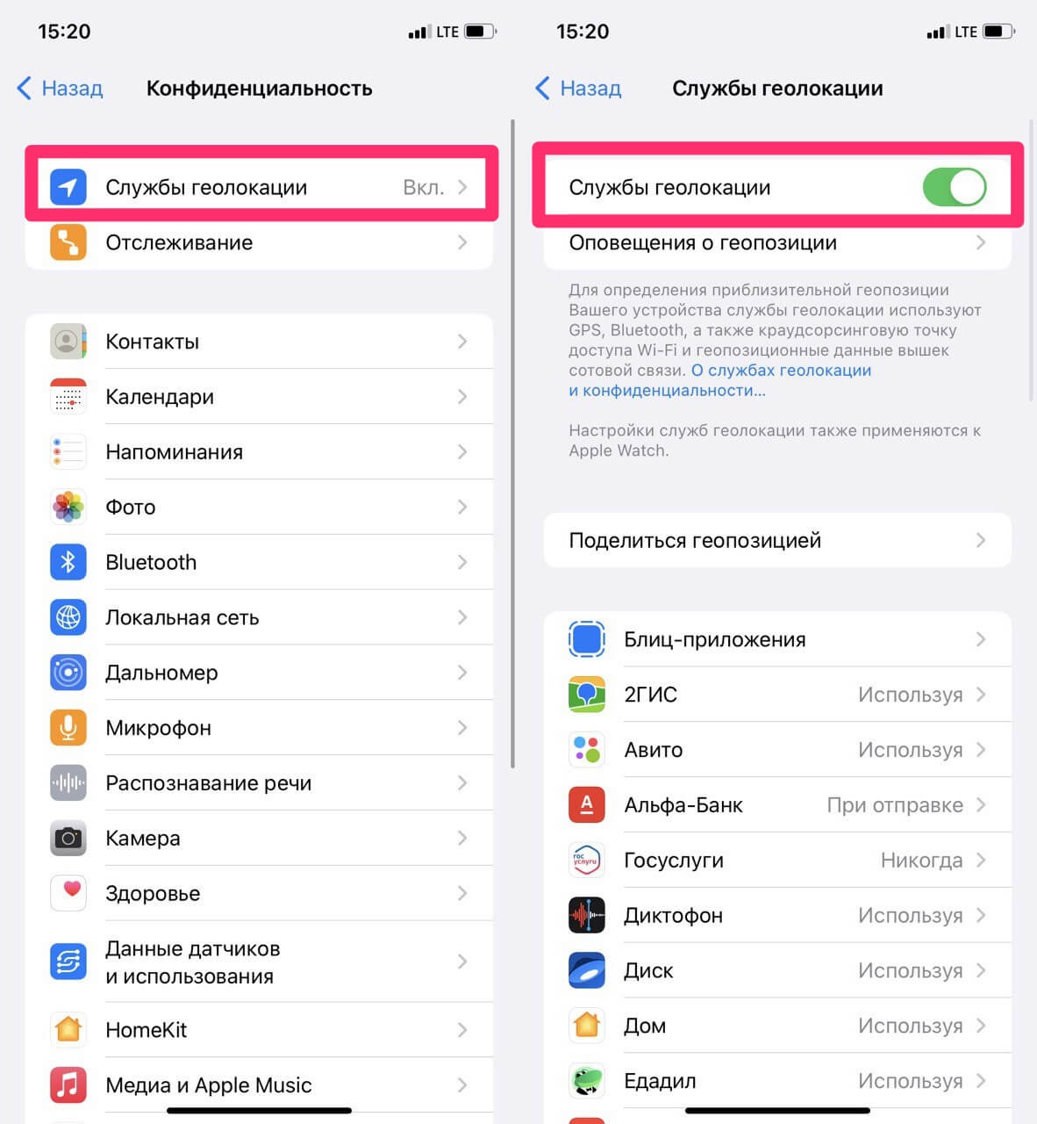Open the Альфа-Банк app icon

pyautogui.click(x=586, y=804)
